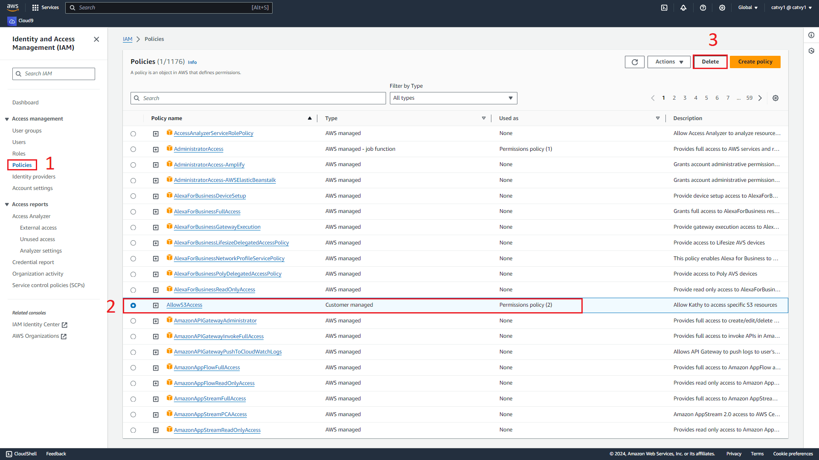819x460 pixels.
Task: Click the Delete policy button
Action: click(x=710, y=61)
